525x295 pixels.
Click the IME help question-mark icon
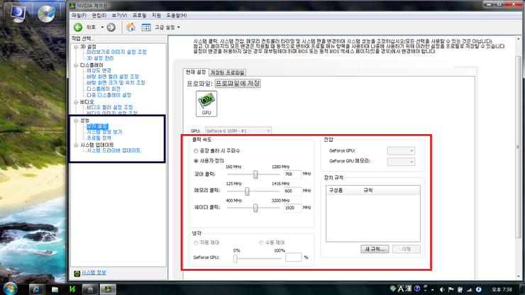click(417, 289)
